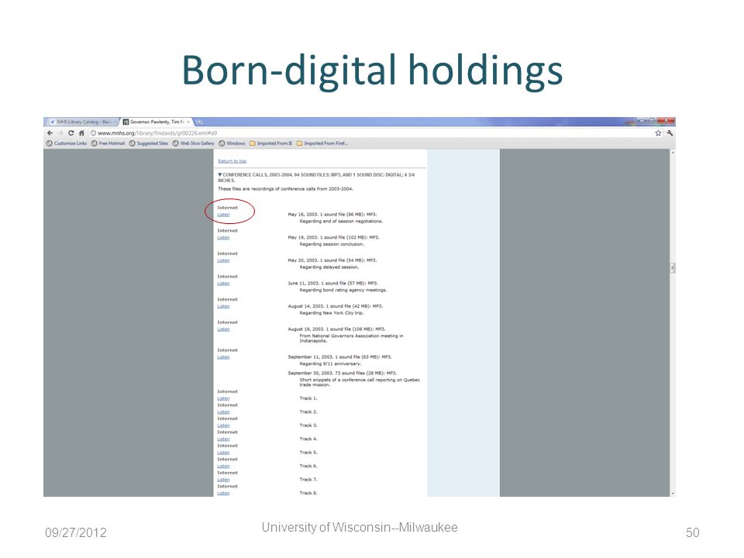Click the "September 30, 2003. 73 sound files" entry

342,373
